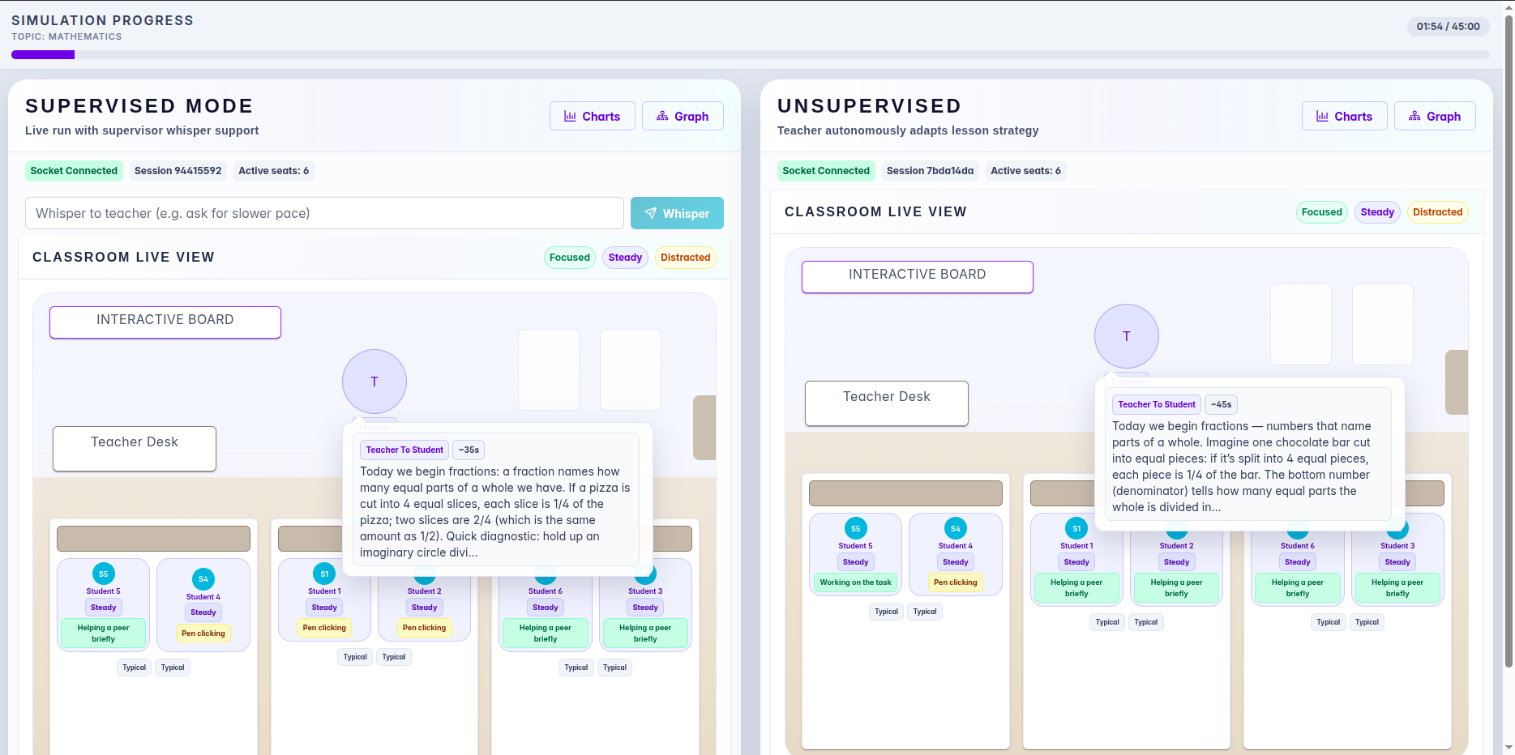Click Student 6 Steady badge in Unsupervised classroom
The width and height of the screenshot is (1515, 755).
coord(1298,562)
